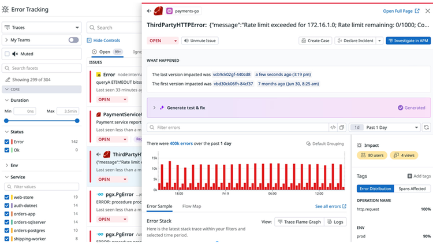The height and width of the screenshot is (245, 433).
Task: Click the Muted speaker icon in sidebar
Action: point(15,54)
